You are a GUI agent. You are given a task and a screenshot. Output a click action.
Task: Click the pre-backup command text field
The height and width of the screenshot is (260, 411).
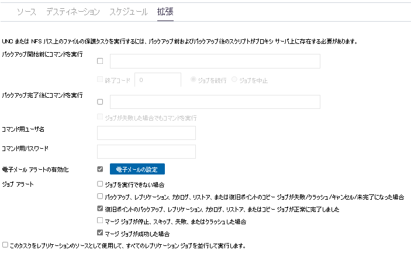(x=215, y=61)
